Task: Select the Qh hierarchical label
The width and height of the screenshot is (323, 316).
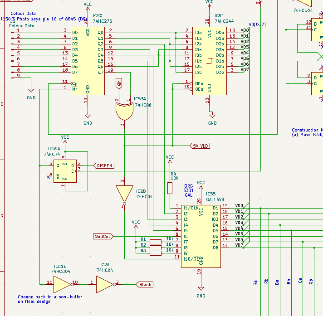Action: click(119, 83)
